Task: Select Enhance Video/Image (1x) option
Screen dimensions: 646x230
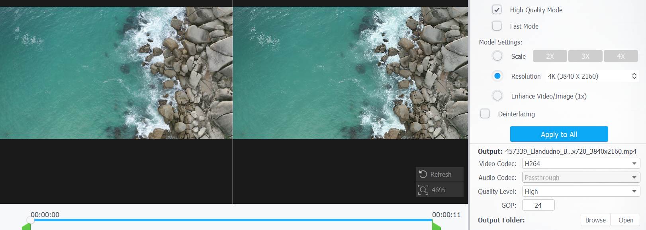Action: [497, 96]
